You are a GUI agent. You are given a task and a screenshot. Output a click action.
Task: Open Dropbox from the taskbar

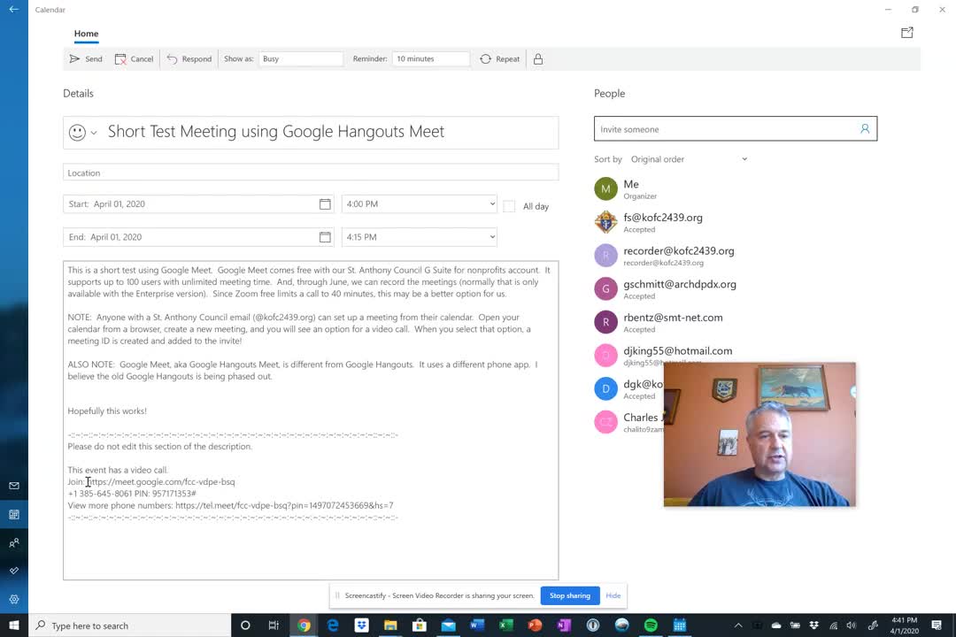361,625
